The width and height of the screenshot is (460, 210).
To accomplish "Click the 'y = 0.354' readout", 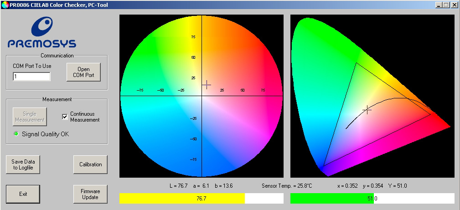I will click(373, 186).
